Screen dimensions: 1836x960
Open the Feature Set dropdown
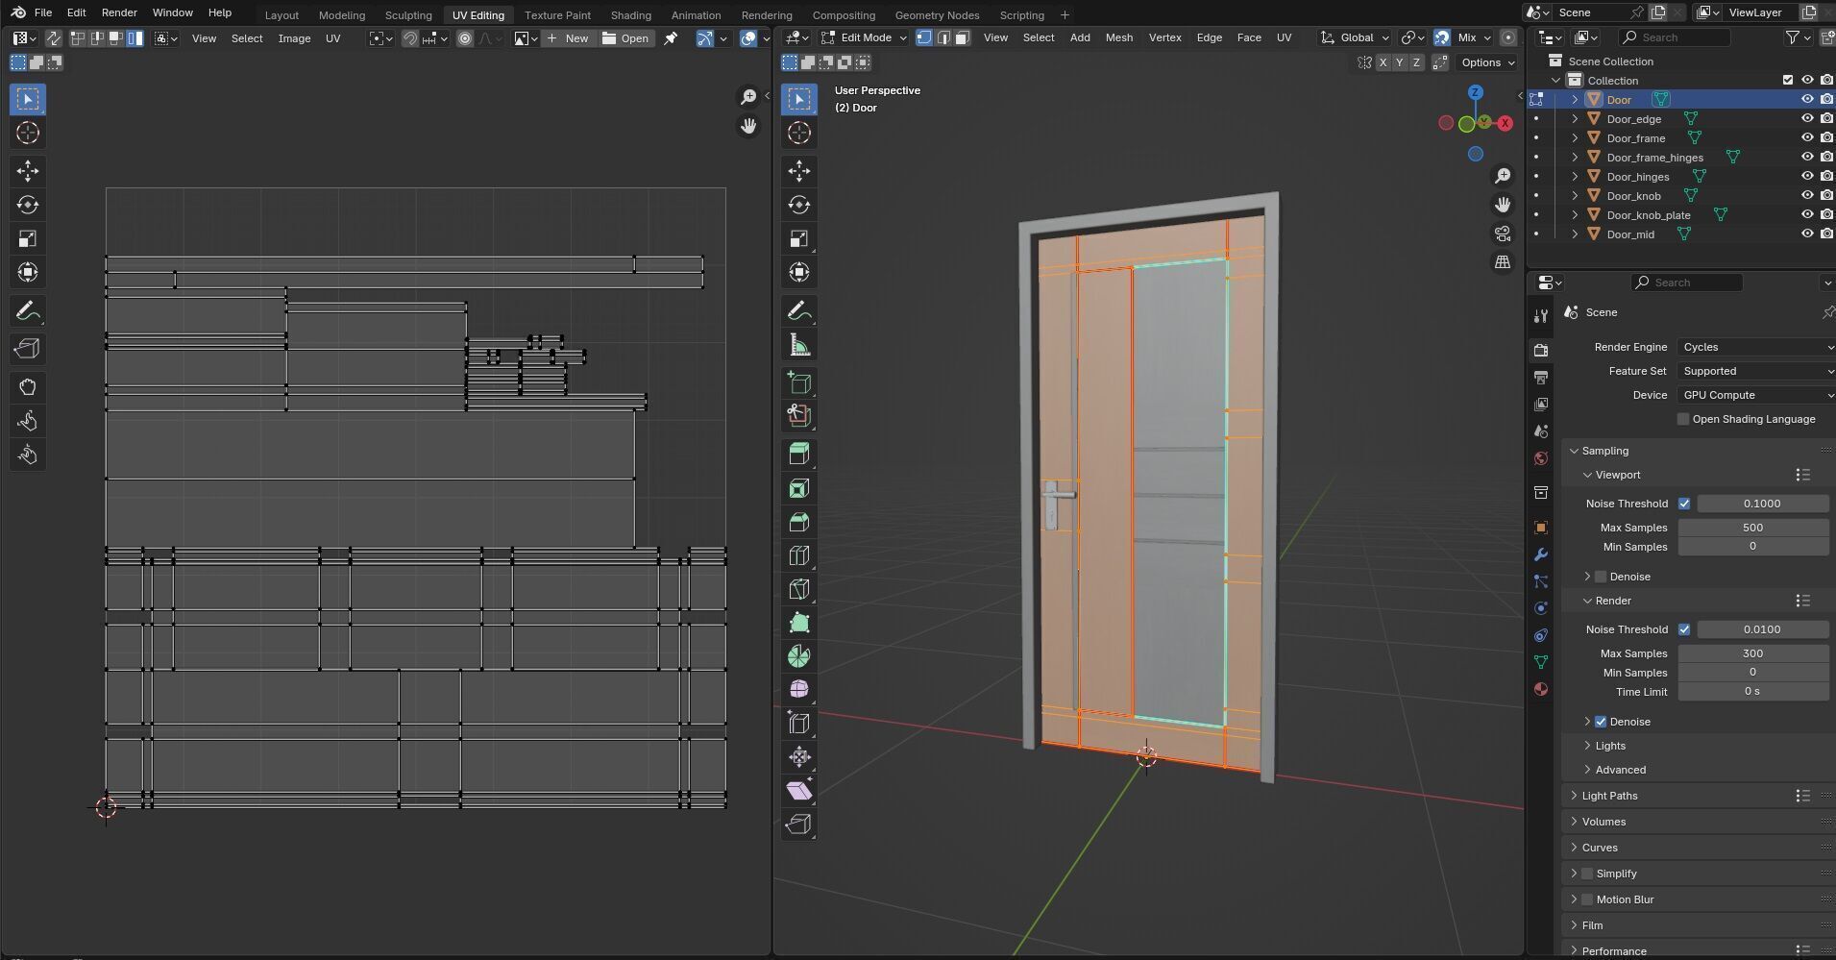(x=1756, y=371)
